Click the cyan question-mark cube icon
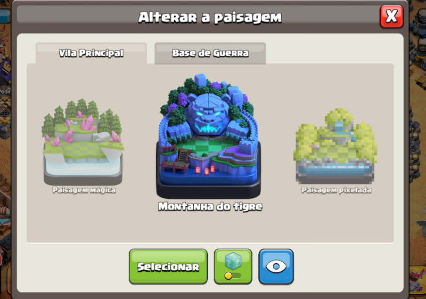Viewport: 426px width, 299px height. coord(233,261)
